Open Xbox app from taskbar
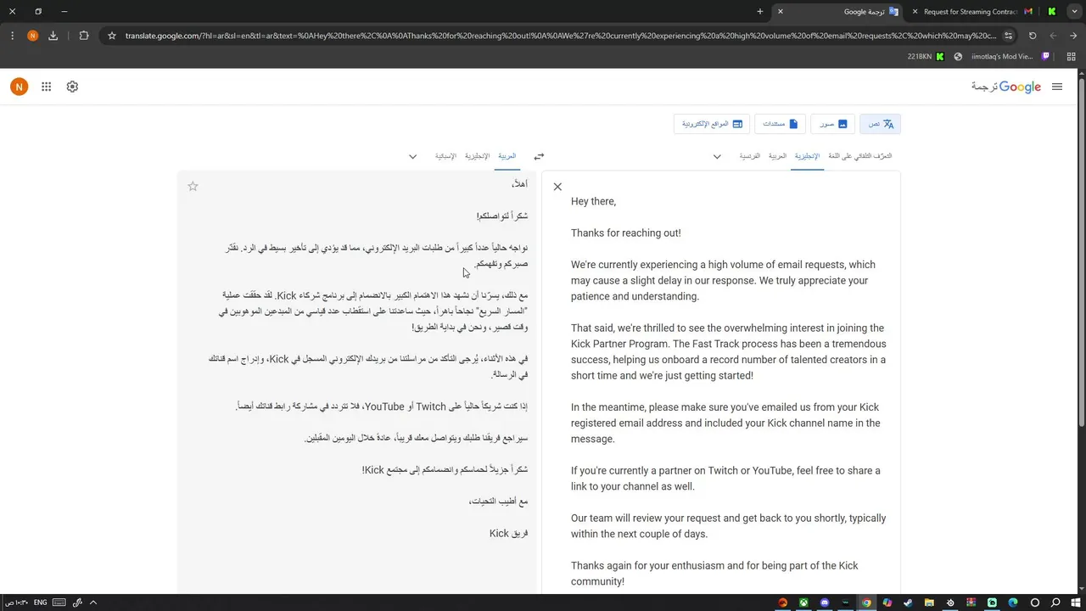Screen dimensions: 1086x611 coord(803,603)
